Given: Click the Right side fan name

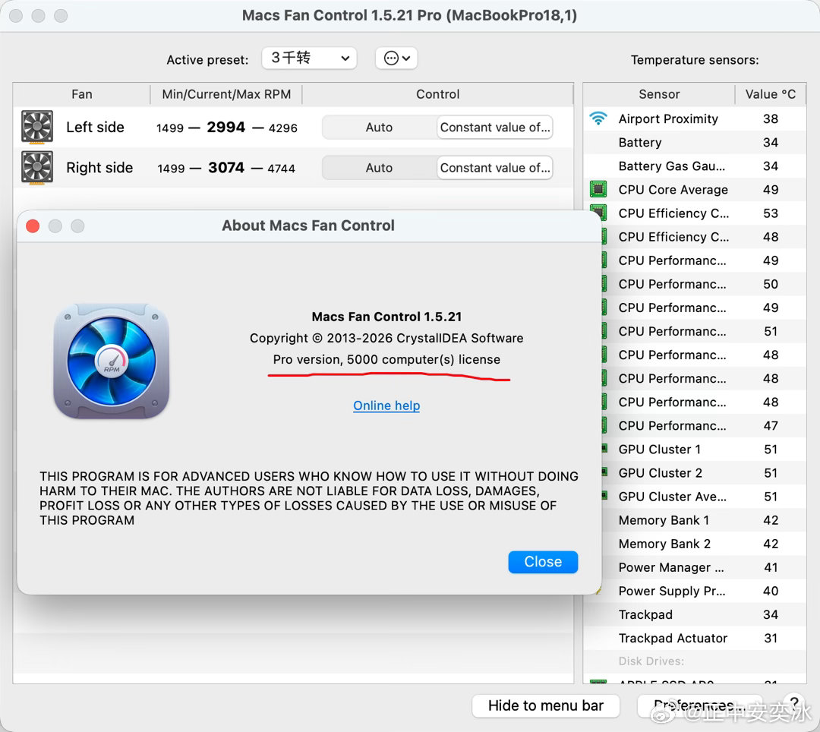Looking at the screenshot, I should [x=99, y=168].
